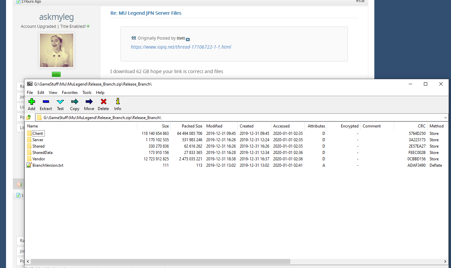Select the Server folder name
Image resolution: width=451 pixels, height=268 pixels.
(x=38, y=140)
